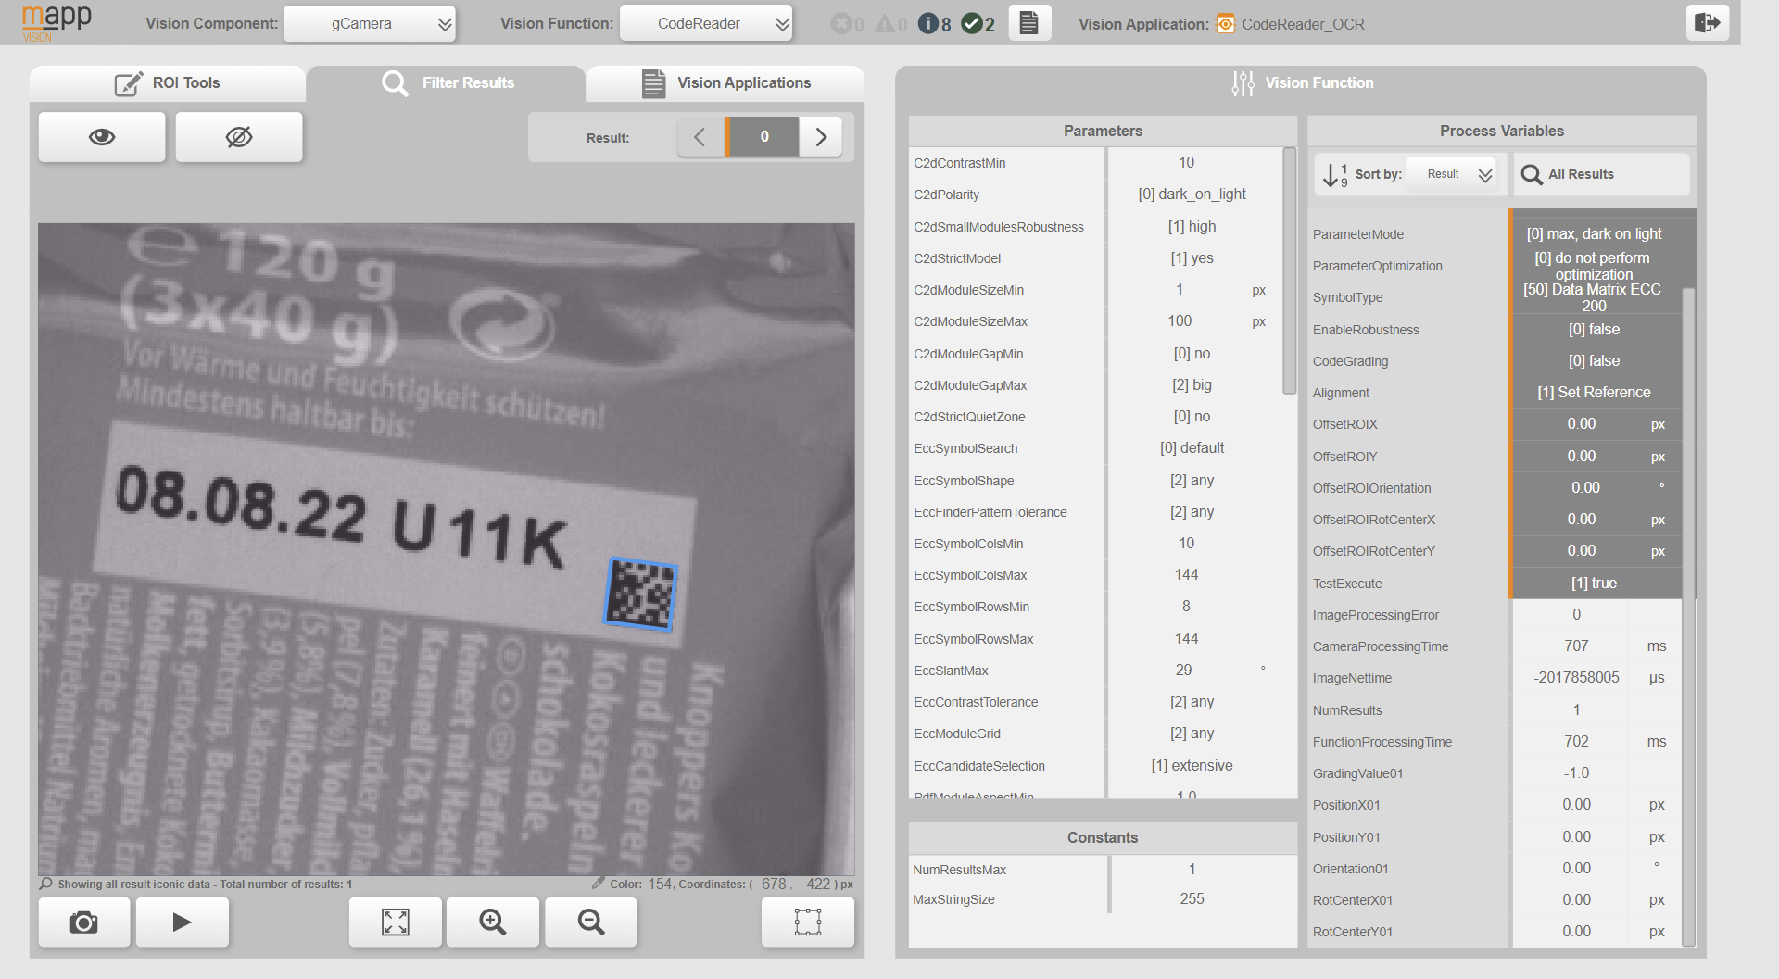
Task: Fit image to view with expand icon
Action: [396, 922]
